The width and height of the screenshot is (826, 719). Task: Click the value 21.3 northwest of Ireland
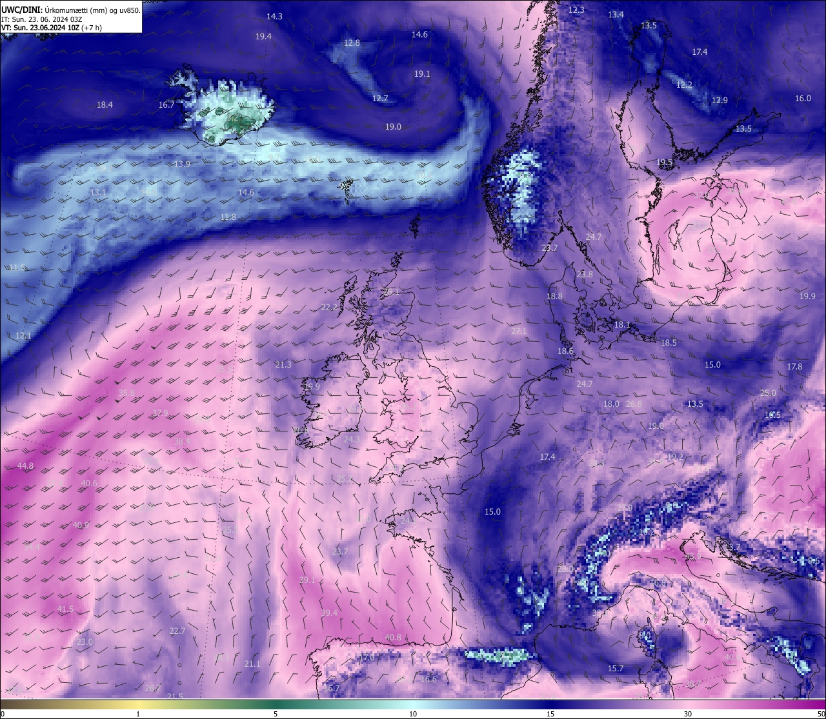[x=283, y=365]
